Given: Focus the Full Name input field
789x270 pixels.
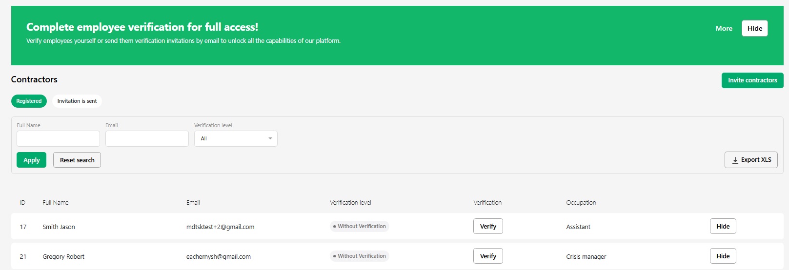Looking at the screenshot, I should coord(58,138).
